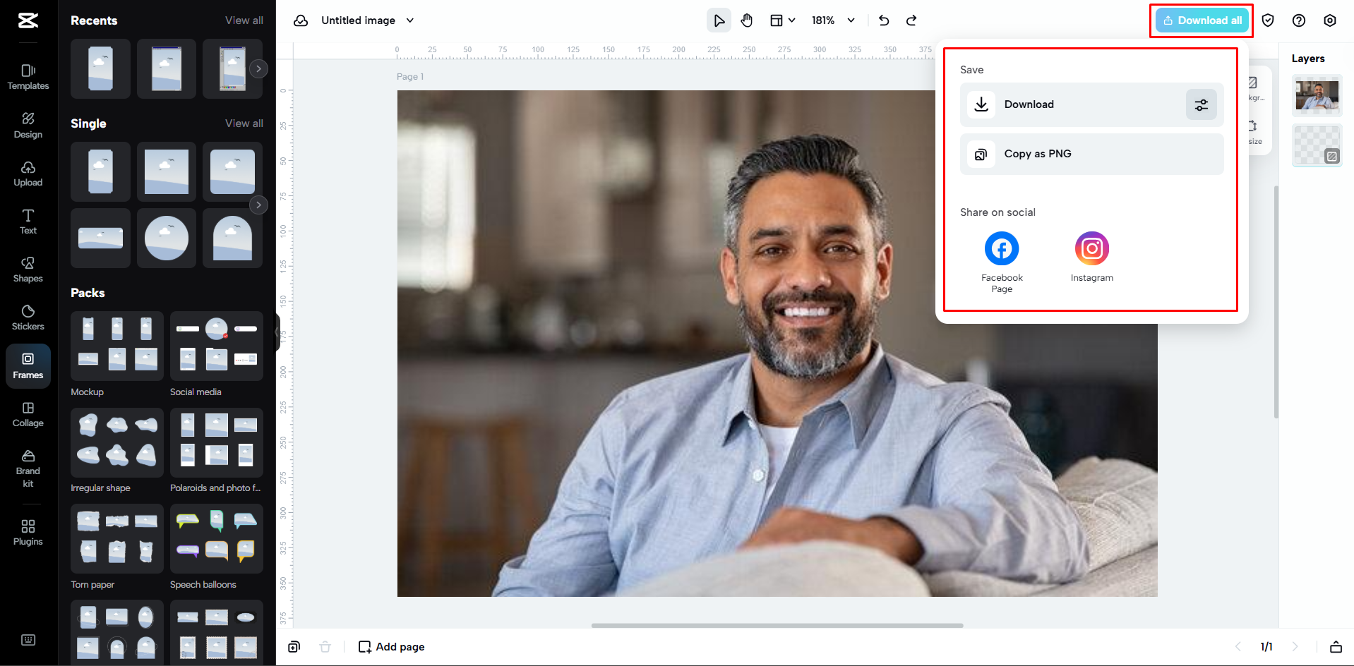The width and height of the screenshot is (1354, 666).
Task: Redo the last action
Action: tap(911, 20)
